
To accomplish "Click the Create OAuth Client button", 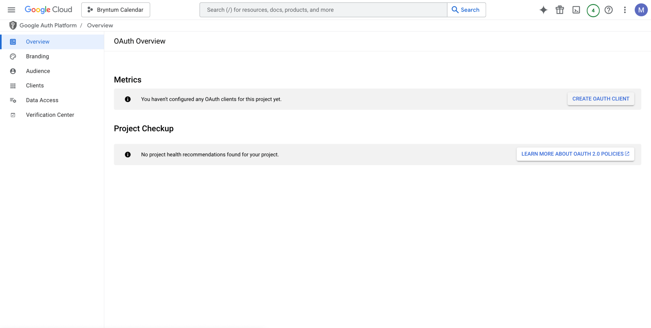I will [x=601, y=99].
